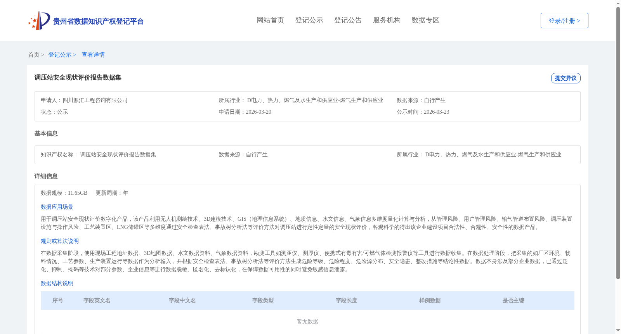Open the 登记公示 navigation item
621x334 pixels.
click(x=309, y=20)
